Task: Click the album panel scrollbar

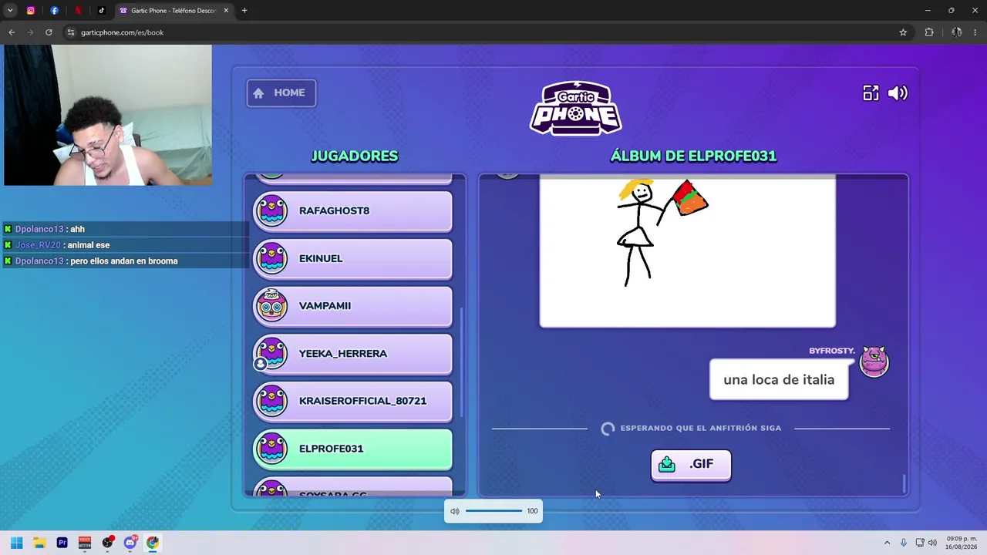Action: (x=904, y=484)
